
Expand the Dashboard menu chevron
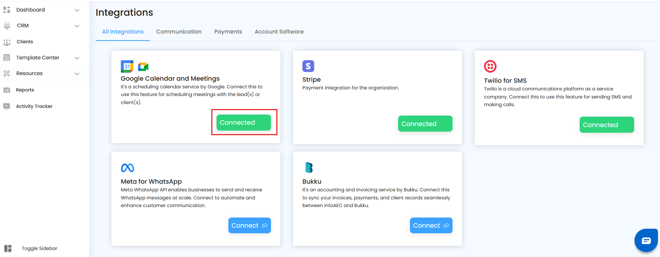(x=77, y=10)
